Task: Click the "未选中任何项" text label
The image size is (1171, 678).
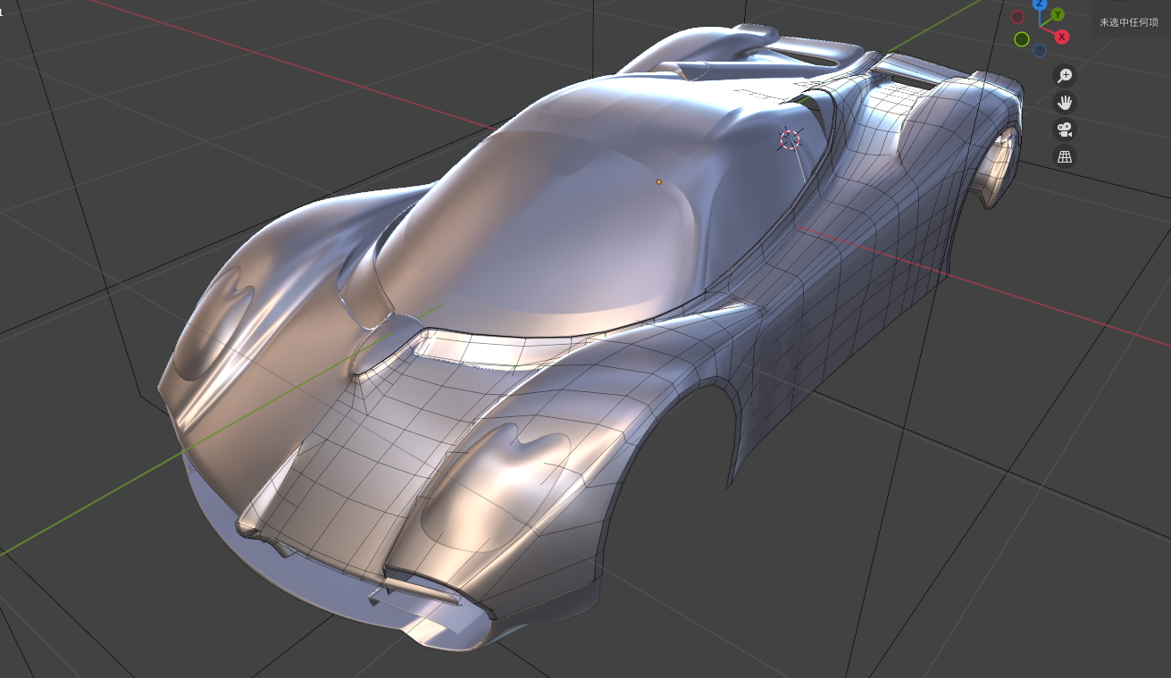Action: (1128, 22)
